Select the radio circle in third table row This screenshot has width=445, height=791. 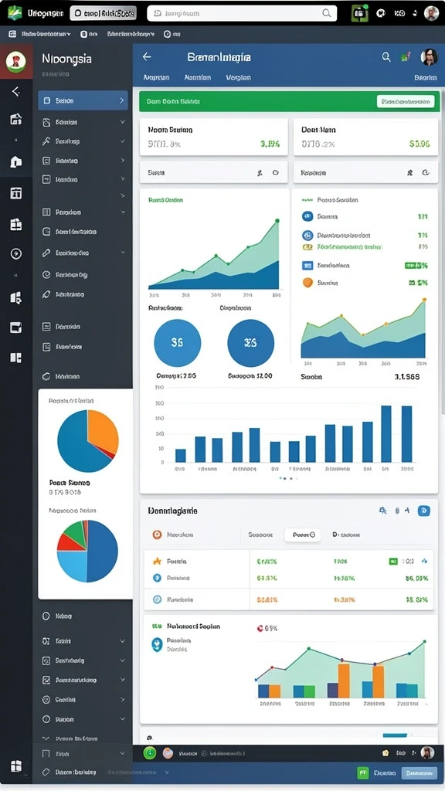point(157,599)
